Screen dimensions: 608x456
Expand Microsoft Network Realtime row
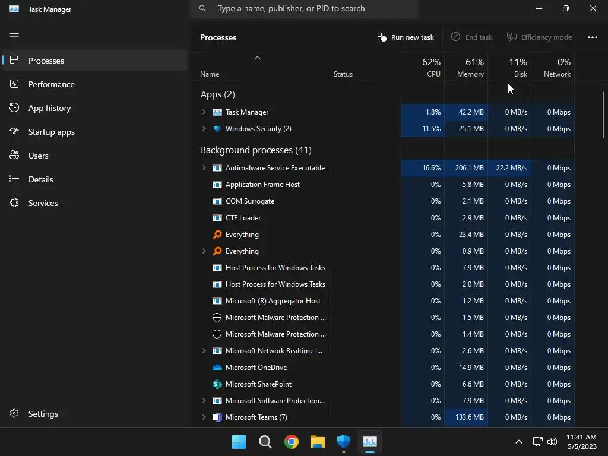pyautogui.click(x=204, y=350)
